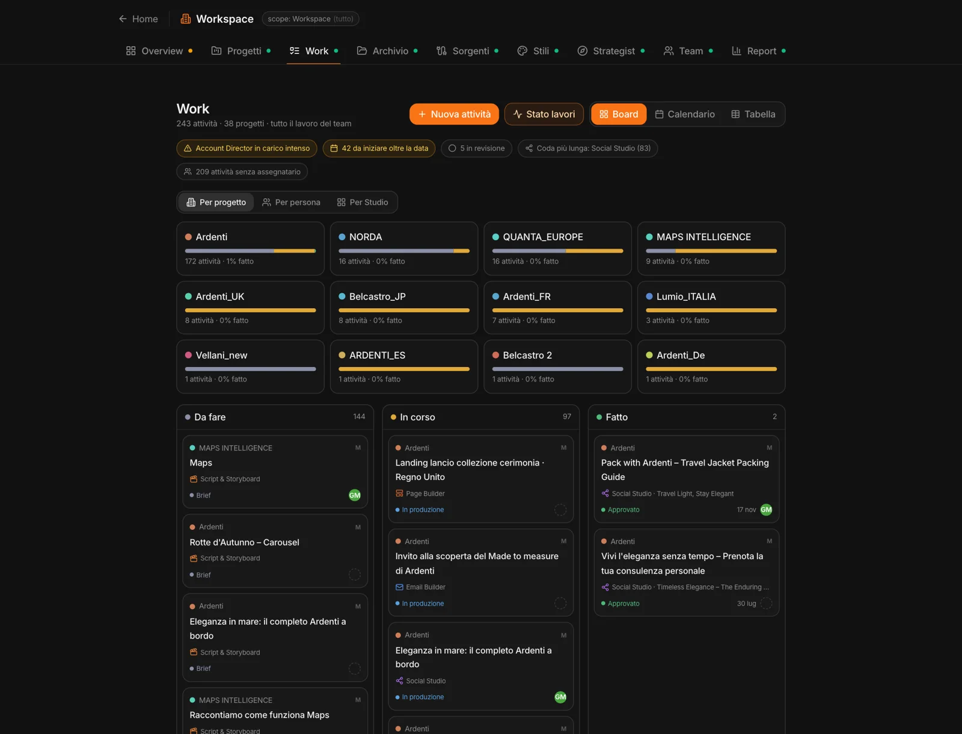Open Raccontiamo come funziona Maps card
The image size is (962, 734).
[x=275, y=711]
